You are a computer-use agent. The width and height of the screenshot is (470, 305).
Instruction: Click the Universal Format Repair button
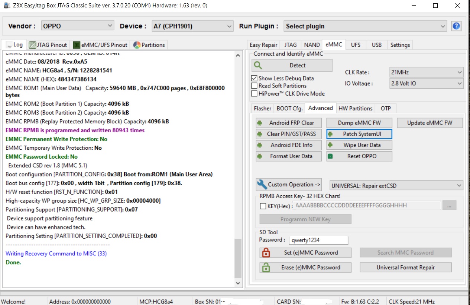[x=405, y=268]
